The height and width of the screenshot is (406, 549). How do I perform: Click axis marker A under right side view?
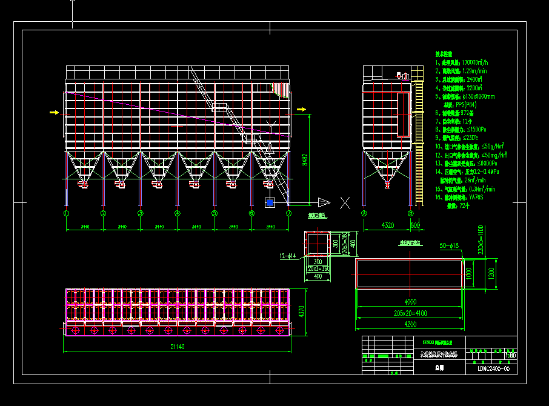tap(364, 213)
